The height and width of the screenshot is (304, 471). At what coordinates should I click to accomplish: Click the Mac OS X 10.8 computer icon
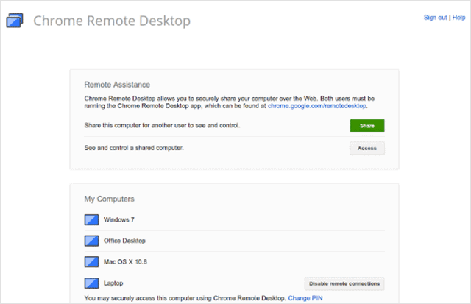pos(91,261)
